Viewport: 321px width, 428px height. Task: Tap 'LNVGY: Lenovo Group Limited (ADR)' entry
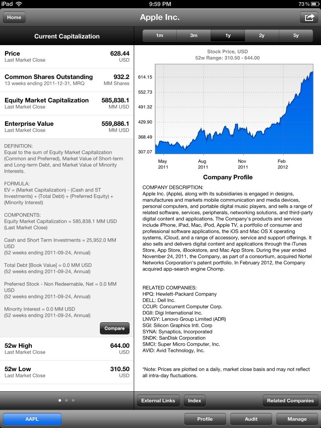point(184,319)
